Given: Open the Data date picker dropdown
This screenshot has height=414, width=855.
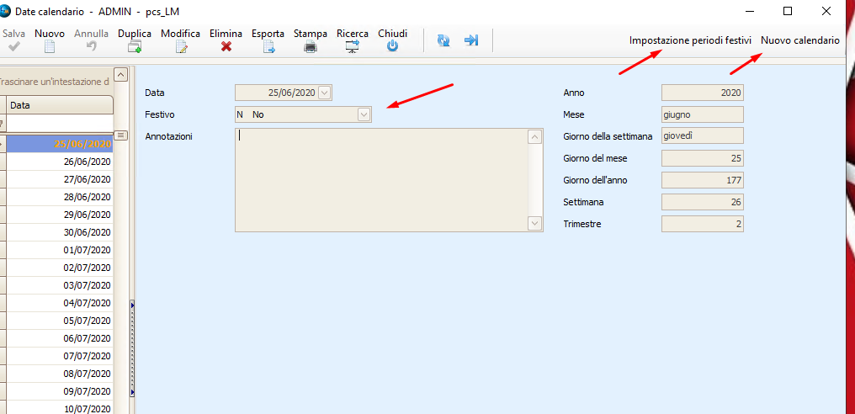Looking at the screenshot, I should coord(325,93).
